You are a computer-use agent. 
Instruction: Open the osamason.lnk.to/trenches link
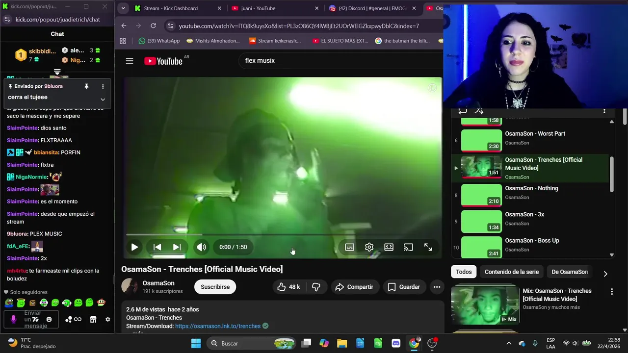click(x=218, y=326)
